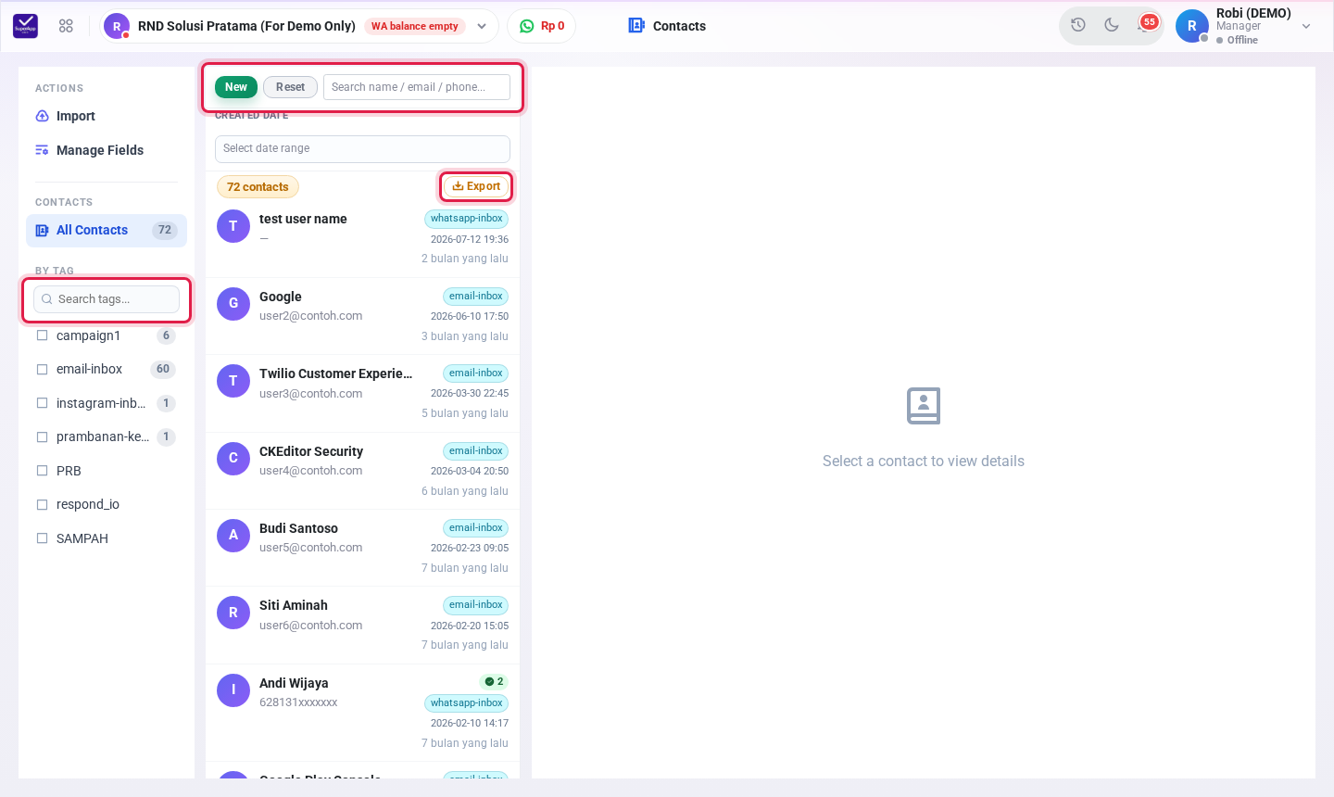
Task: Click Siti Aminah avatar R
Action: coord(233,613)
